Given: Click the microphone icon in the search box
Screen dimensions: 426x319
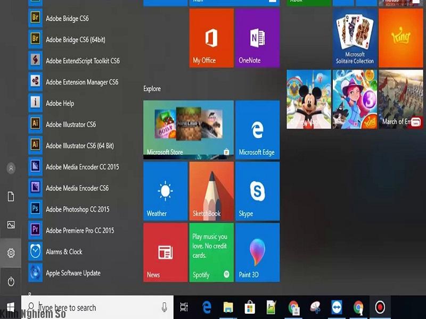Looking at the screenshot, I should click(x=164, y=307).
